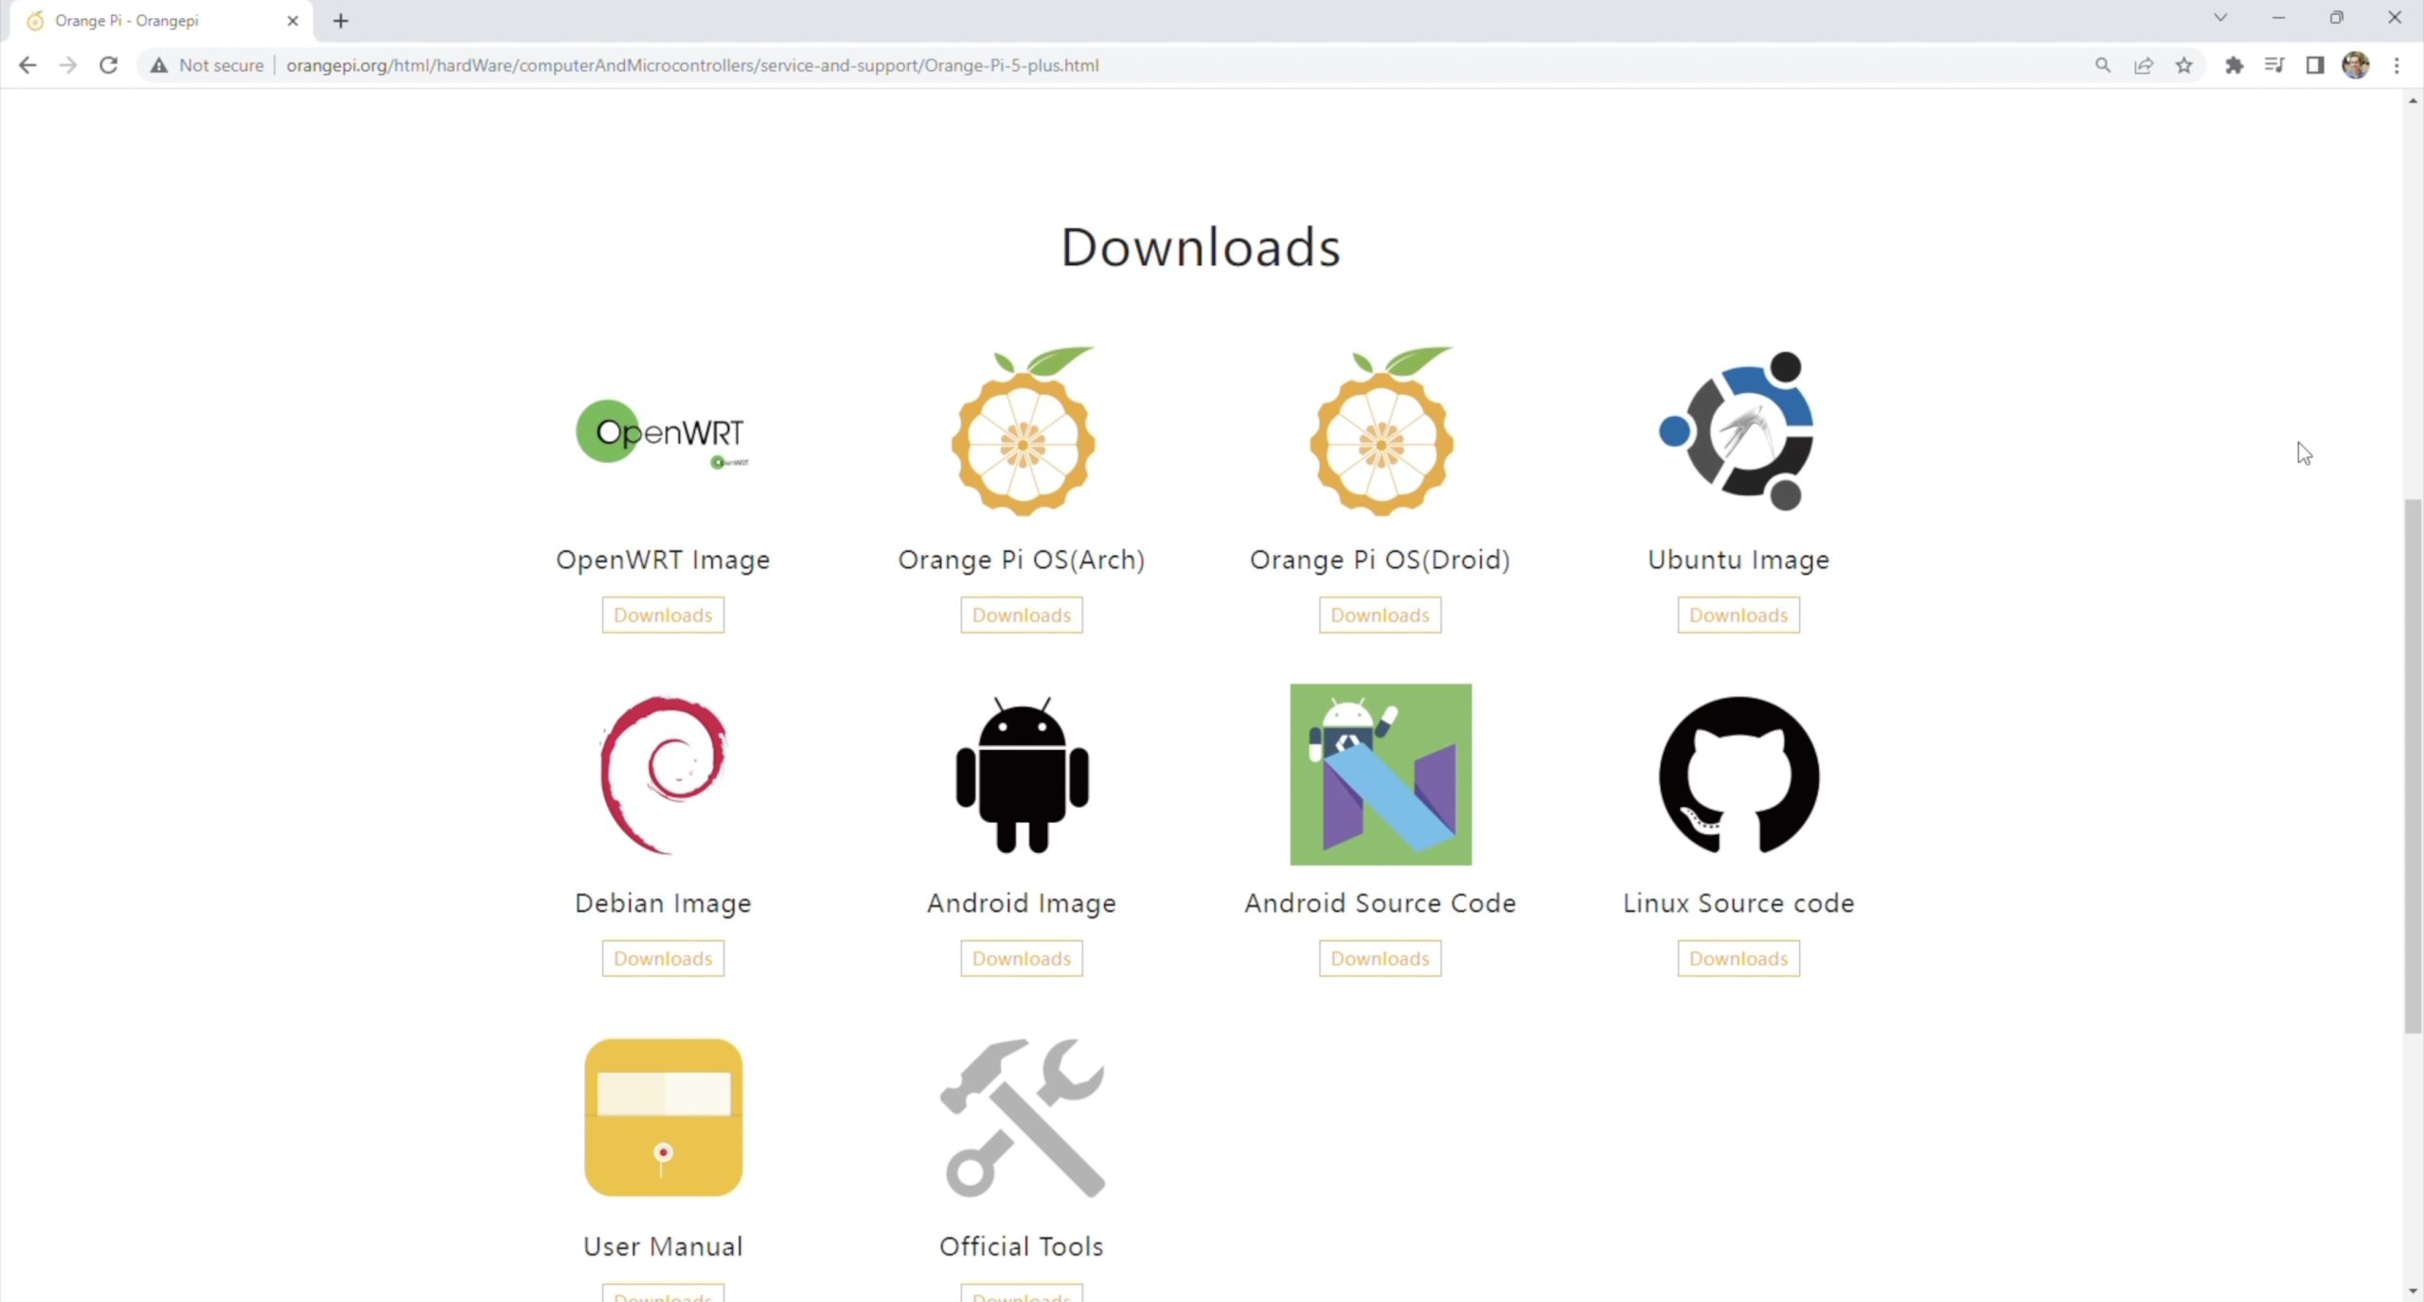The width and height of the screenshot is (2424, 1302).
Task: Toggle the browser side panel
Action: pyautogui.click(x=2314, y=65)
